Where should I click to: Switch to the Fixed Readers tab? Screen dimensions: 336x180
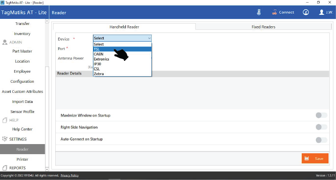[x=263, y=27]
